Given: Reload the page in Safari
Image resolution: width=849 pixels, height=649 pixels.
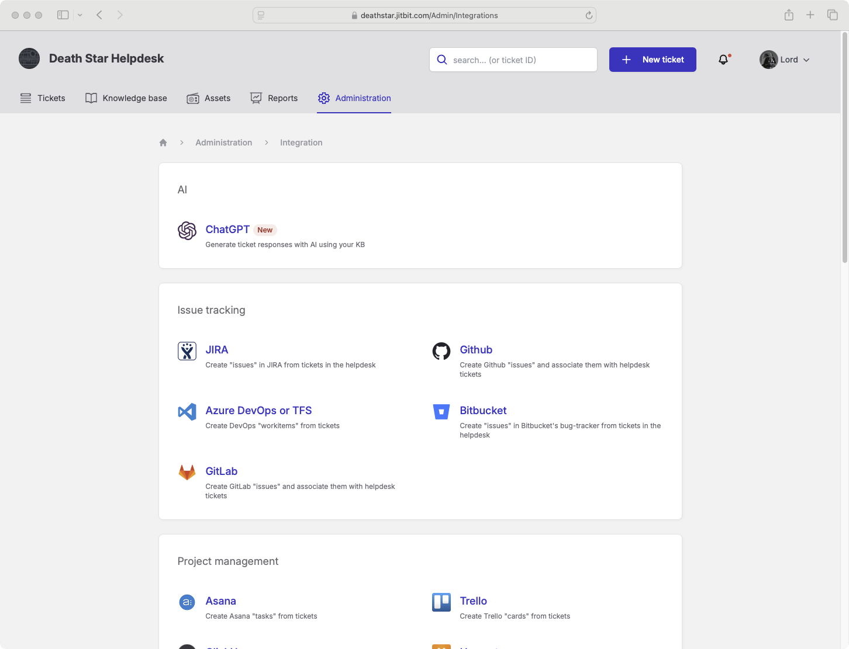Looking at the screenshot, I should click(589, 15).
